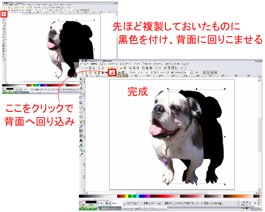Click the X position field stepper
The width and height of the screenshot is (265, 212).
pos(139,73)
